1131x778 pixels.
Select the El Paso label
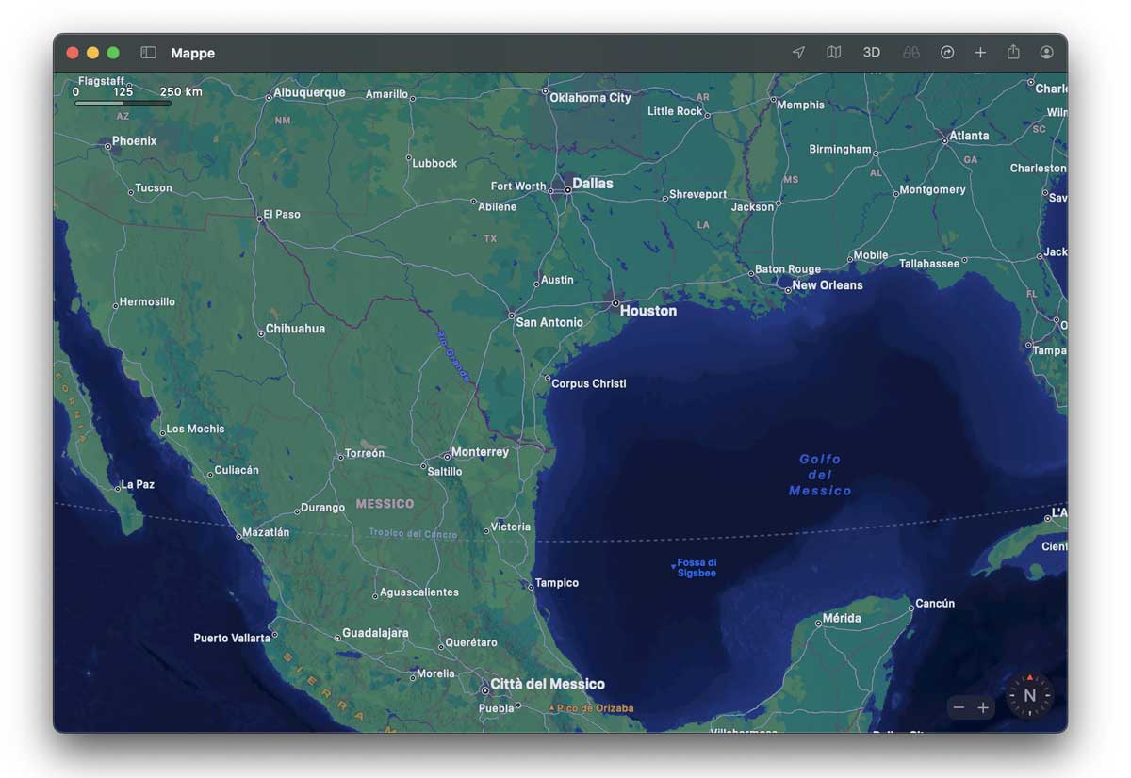[282, 215]
